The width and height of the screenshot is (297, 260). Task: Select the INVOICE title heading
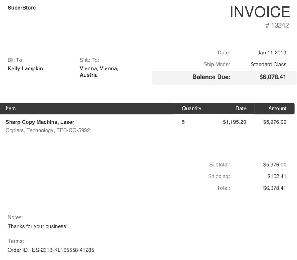click(260, 12)
